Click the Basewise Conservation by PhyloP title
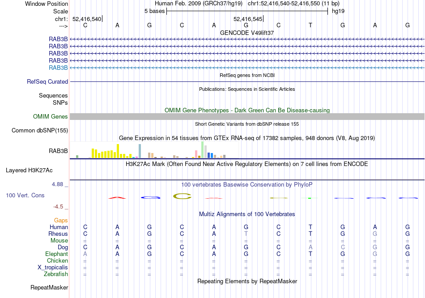 [x=247, y=185]
